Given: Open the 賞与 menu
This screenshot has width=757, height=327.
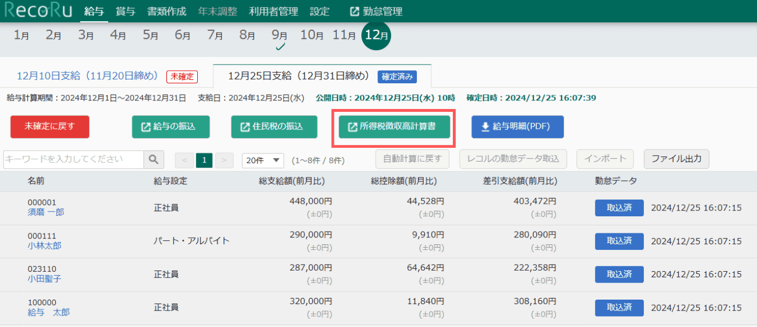Looking at the screenshot, I should pos(125,11).
